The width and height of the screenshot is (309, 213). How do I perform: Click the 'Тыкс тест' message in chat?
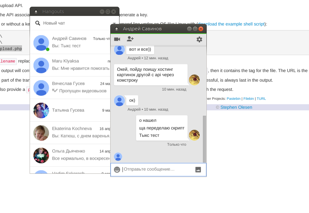(x=149, y=135)
